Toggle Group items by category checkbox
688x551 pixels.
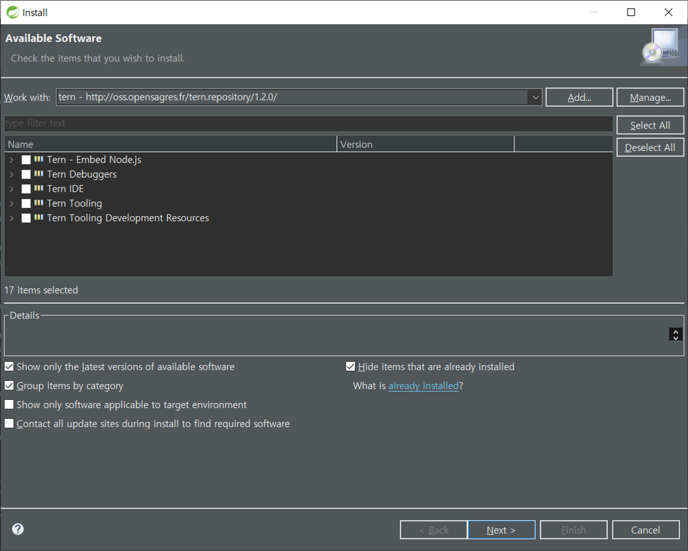pyautogui.click(x=9, y=385)
